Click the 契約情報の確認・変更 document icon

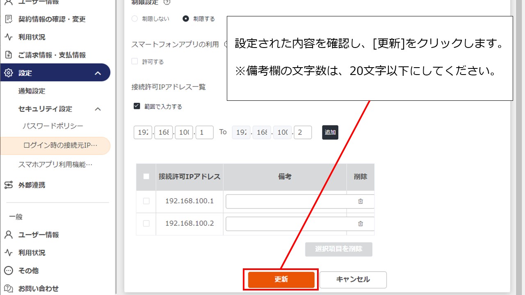[x=8, y=19]
